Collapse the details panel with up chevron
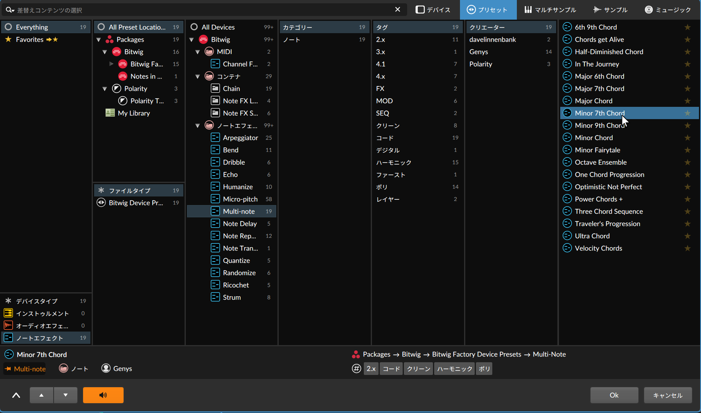Screen dimensions: 701x413 [x=16, y=395]
